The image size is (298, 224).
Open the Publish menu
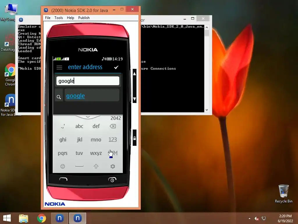coord(84,18)
